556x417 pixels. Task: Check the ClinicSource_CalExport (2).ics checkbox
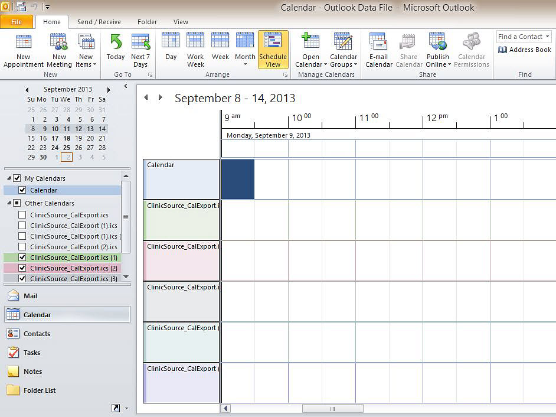click(22, 247)
